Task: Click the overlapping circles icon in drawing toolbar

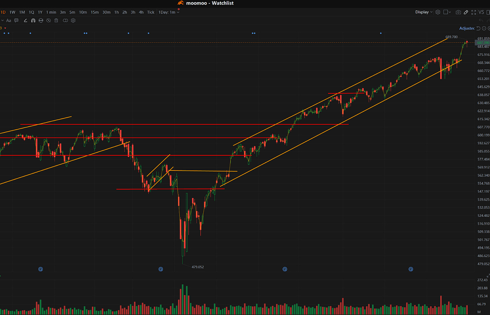Action: click(65, 21)
